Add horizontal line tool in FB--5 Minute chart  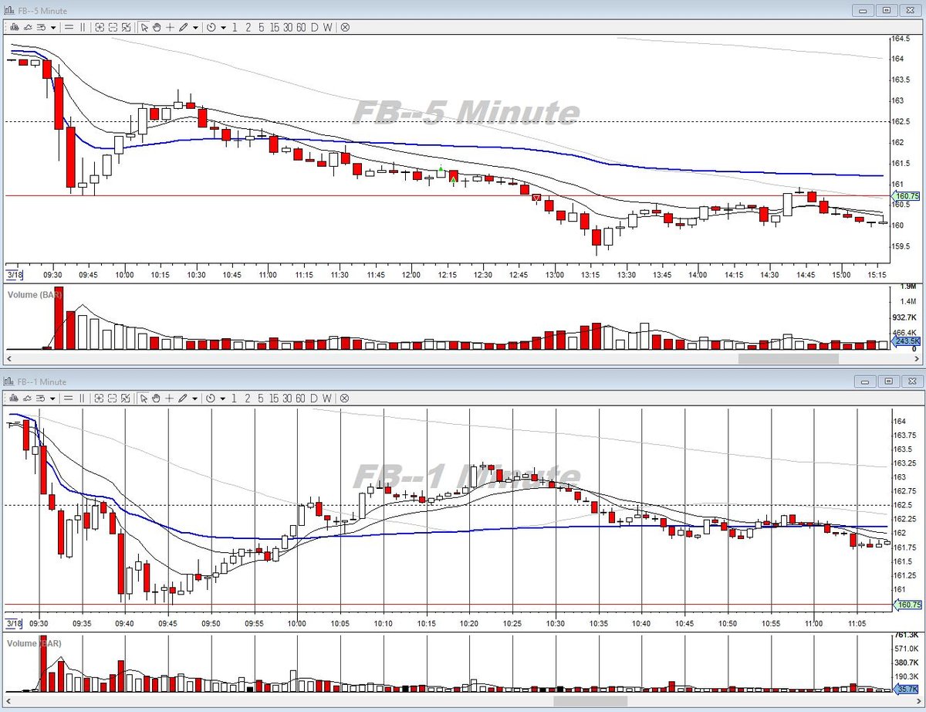[x=69, y=27]
